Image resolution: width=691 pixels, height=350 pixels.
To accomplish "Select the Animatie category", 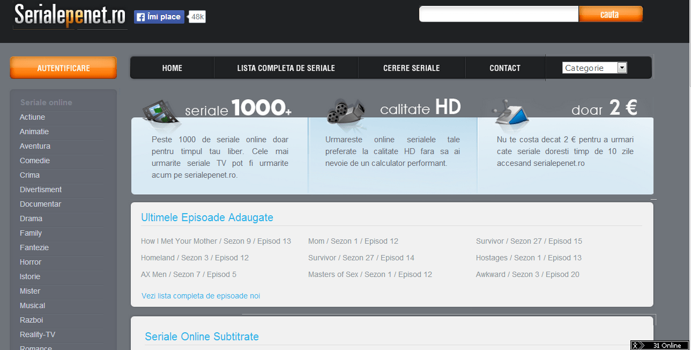I will coord(34,132).
